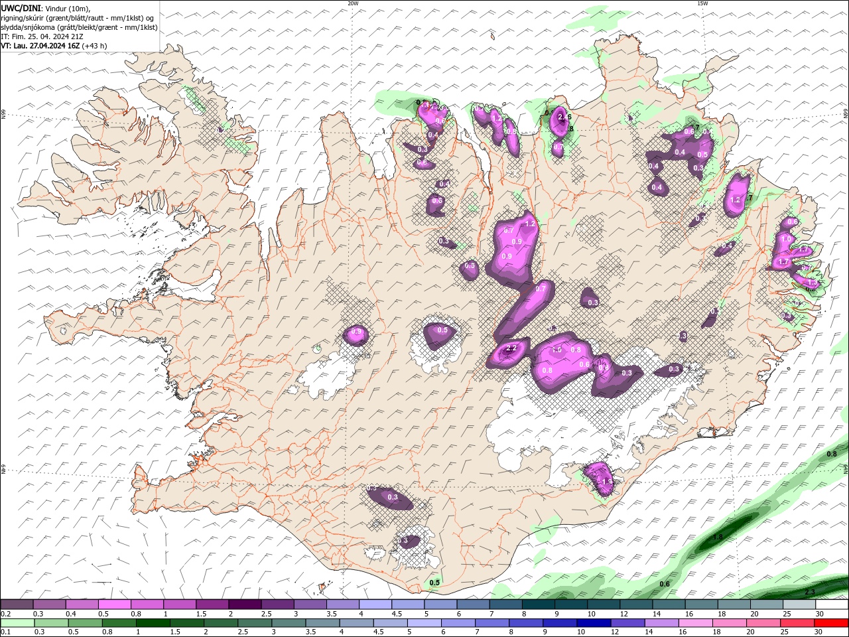The height and width of the screenshot is (637, 849).
Task: Pick the light pink rain swatch labeled 16
Action: point(695,623)
